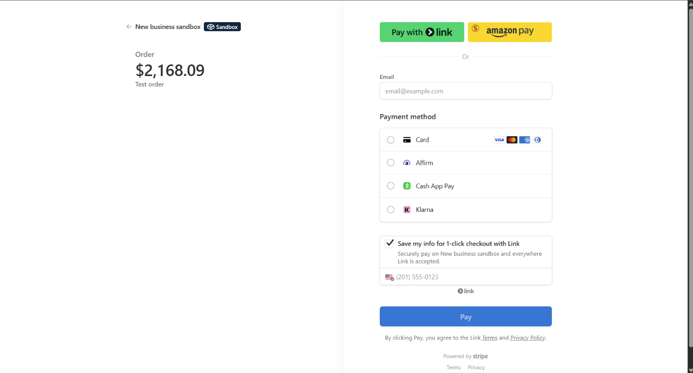This screenshot has width=693, height=373.
Task: Choose Klarna as payment method
Action: 390,209
